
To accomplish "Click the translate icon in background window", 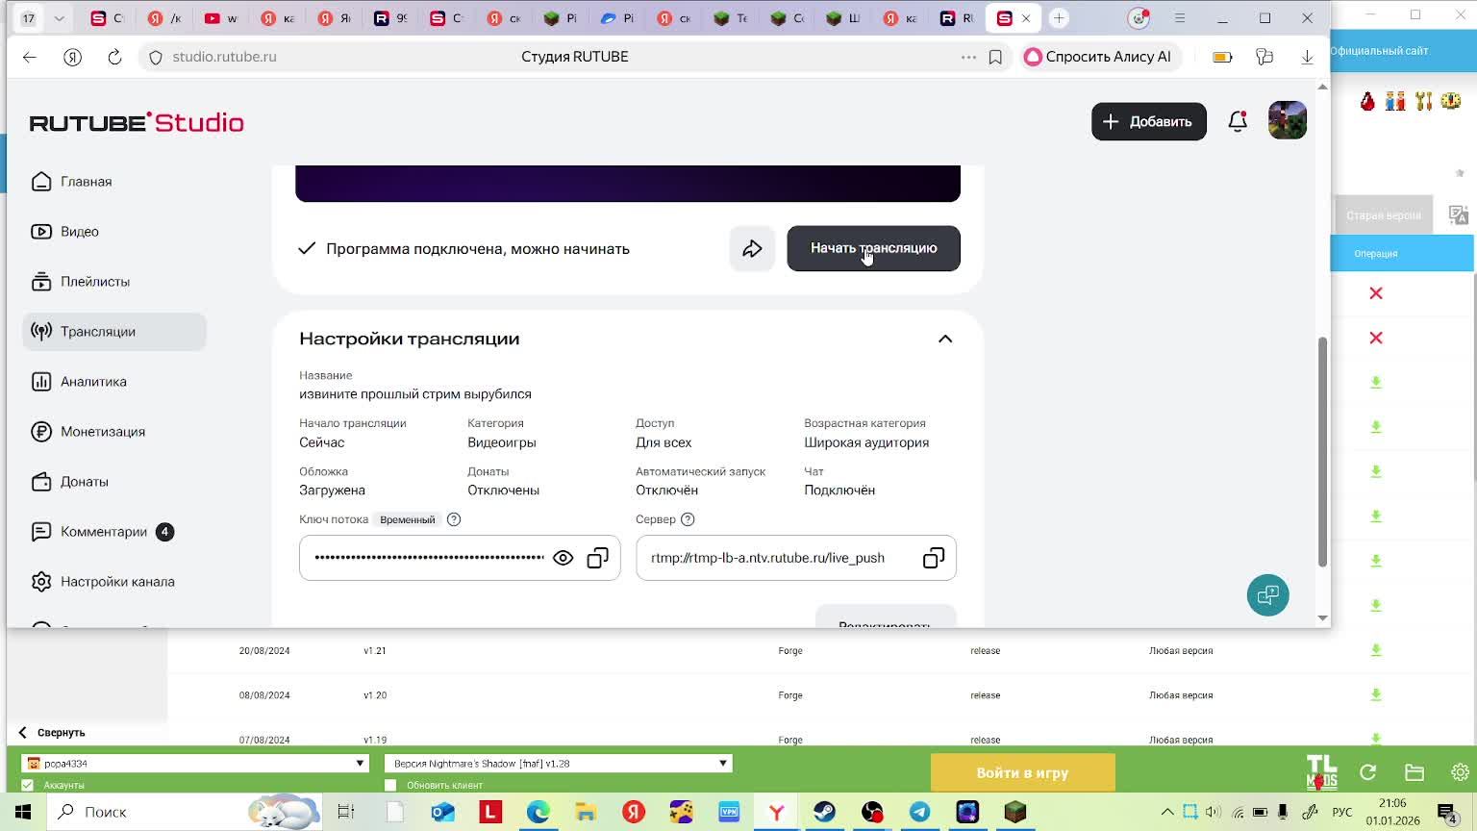I will point(1458,214).
